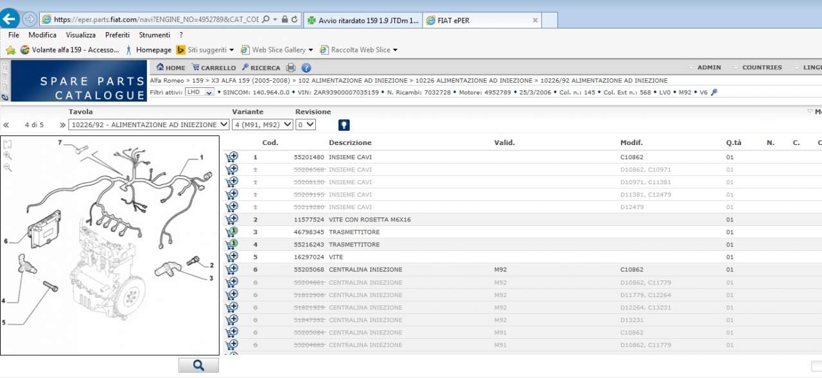Open the Modifica menu
The height and width of the screenshot is (378, 822).
tap(42, 35)
